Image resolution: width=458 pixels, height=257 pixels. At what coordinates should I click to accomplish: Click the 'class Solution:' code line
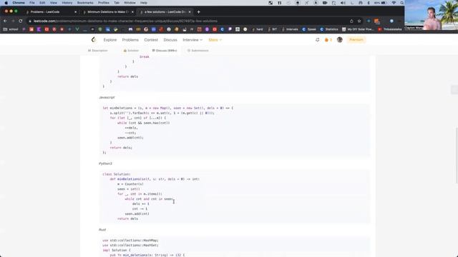coord(116,174)
